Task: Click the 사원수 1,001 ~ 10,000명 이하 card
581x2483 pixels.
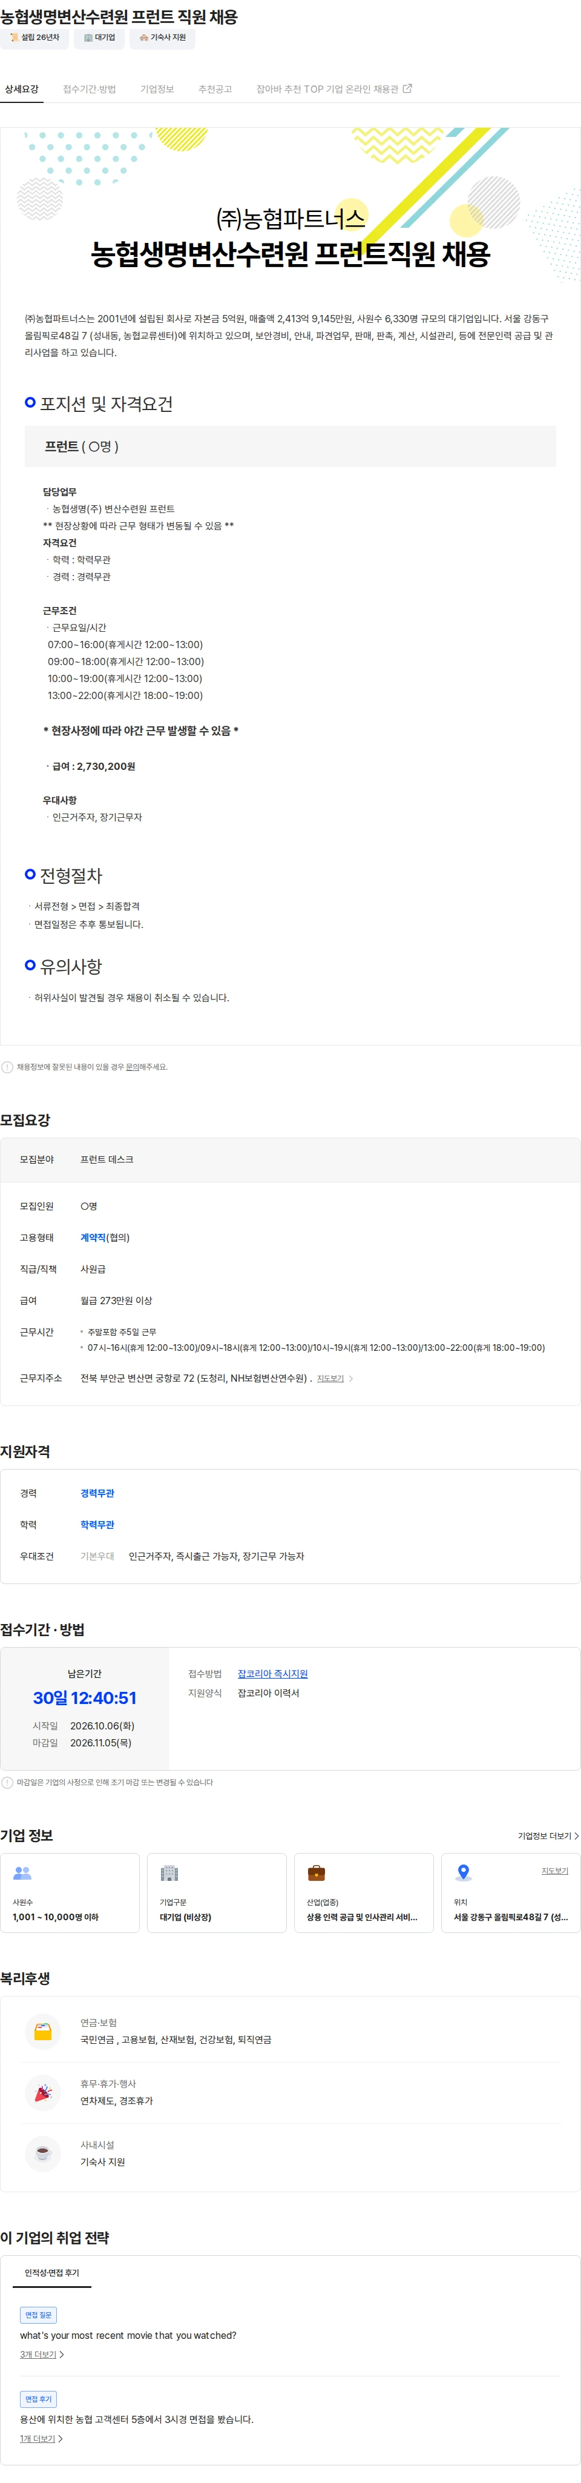Action: point(70,1892)
